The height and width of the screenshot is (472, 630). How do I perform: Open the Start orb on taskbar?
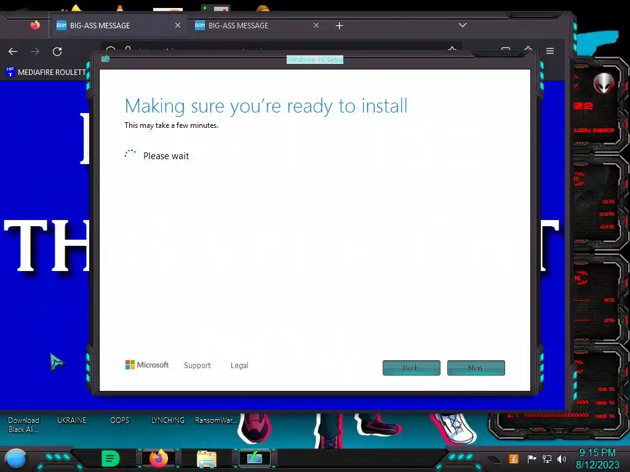pyautogui.click(x=15, y=458)
